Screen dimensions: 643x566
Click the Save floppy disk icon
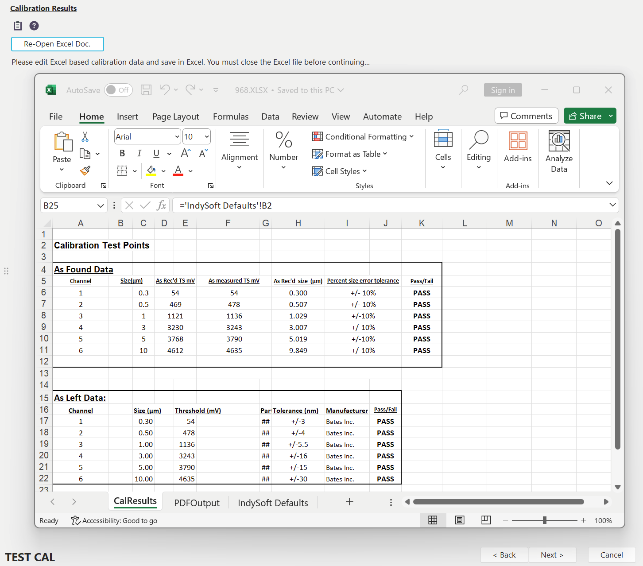146,90
